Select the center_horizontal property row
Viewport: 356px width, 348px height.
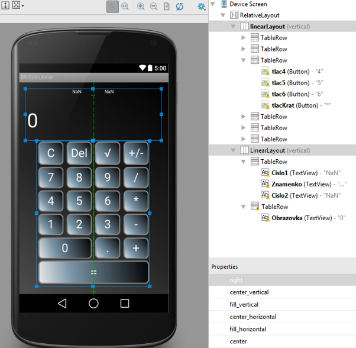(282, 317)
